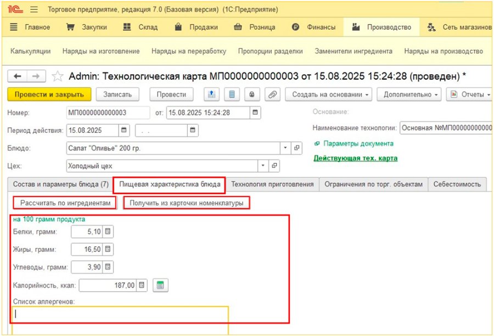Click the document date field
Image resolution: width=494 pixels, height=336 pixels.
pyautogui.click(x=208, y=113)
